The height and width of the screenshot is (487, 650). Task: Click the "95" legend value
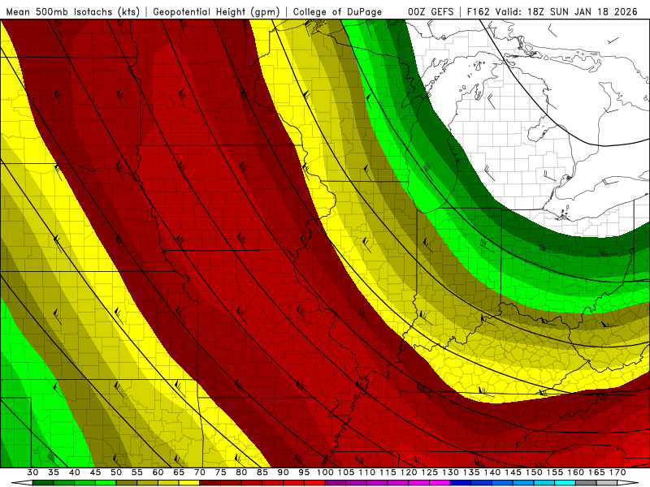point(304,472)
